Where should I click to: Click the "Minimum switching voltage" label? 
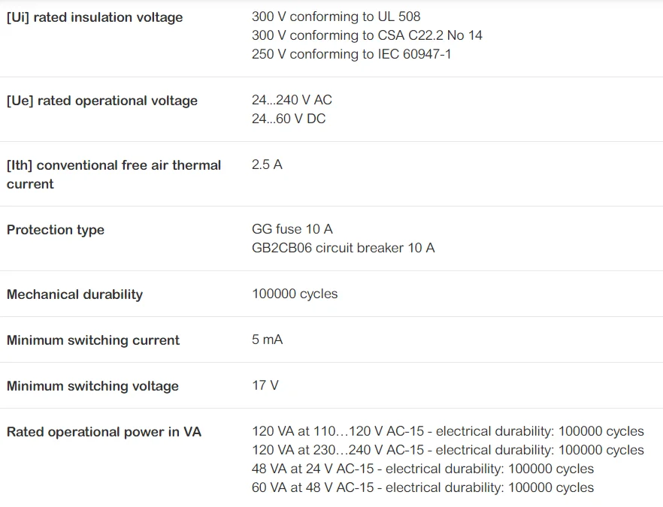pos(92,386)
